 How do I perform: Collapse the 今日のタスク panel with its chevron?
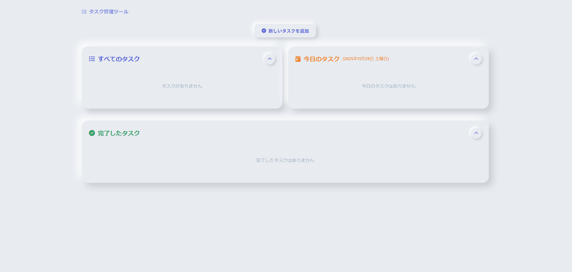click(x=476, y=59)
